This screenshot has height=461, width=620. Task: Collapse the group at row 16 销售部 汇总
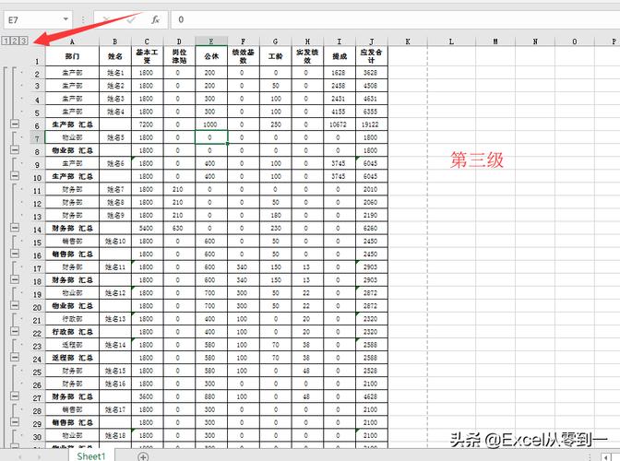pyautogui.click(x=15, y=254)
